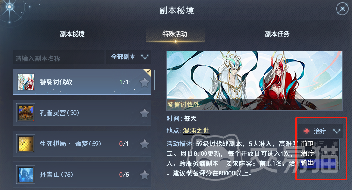The height and width of the screenshot is (190, 352).
Task: Click the 孔雀灵宫 palace icon
Action: coord(26,113)
